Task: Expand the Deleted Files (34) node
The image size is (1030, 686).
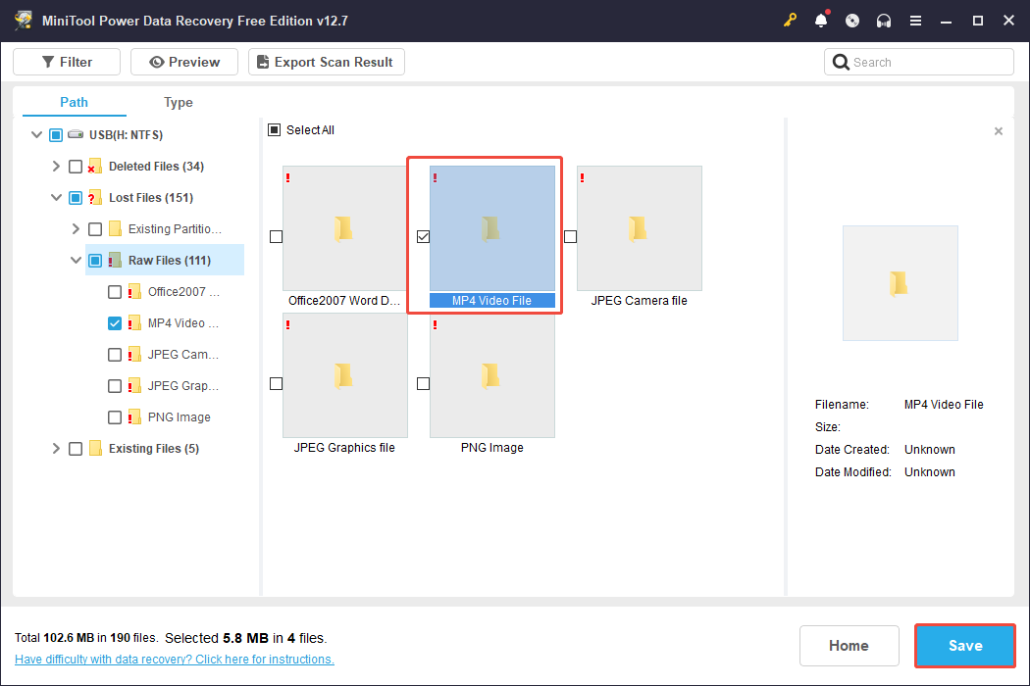Action: pyautogui.click(x=56, y=166)
